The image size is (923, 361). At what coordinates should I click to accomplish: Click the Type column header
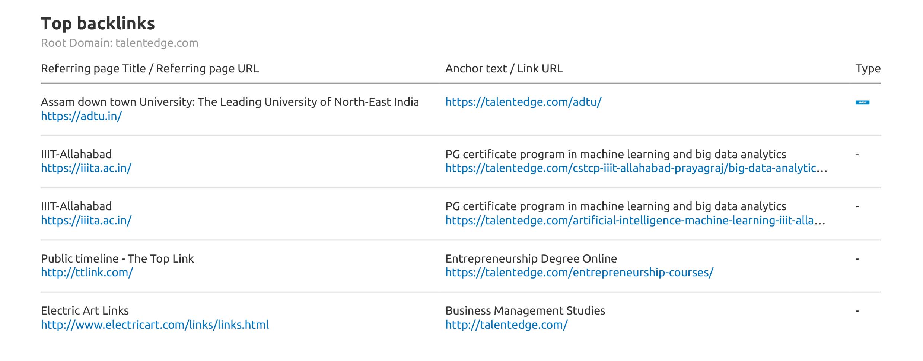(868, 69)
